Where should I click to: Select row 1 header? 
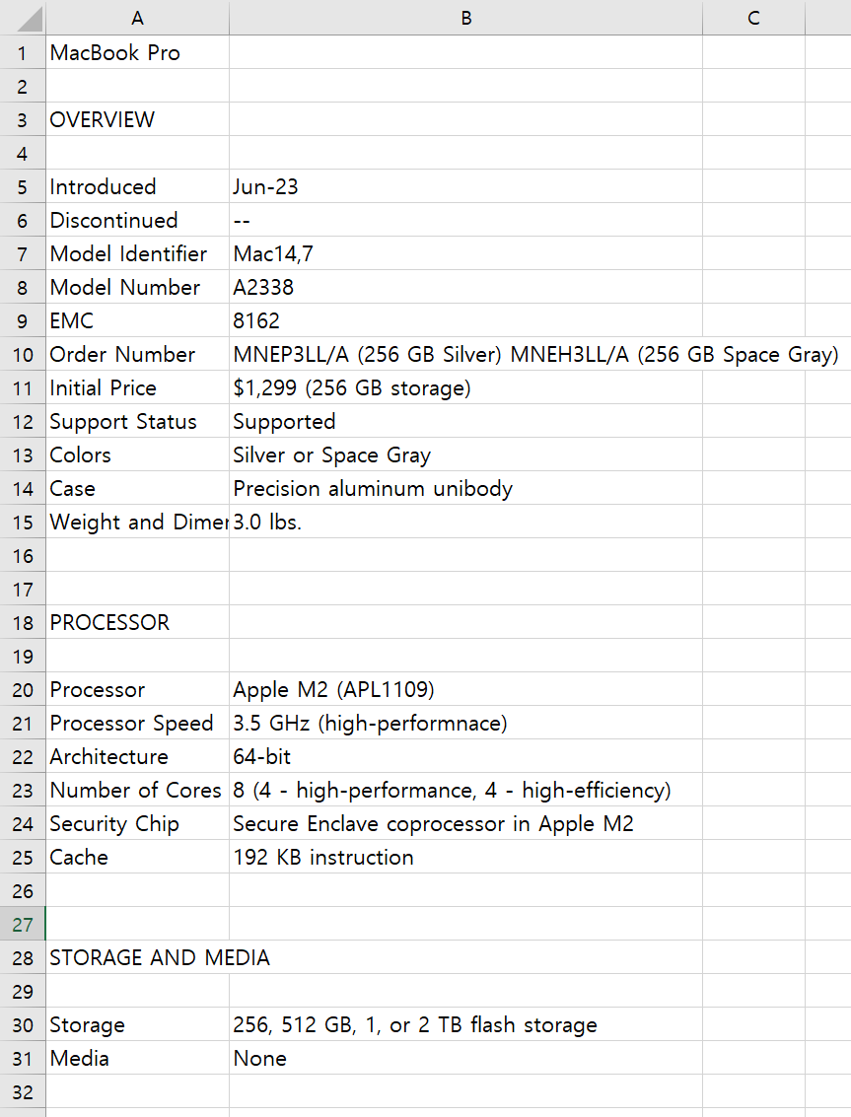tap(23, 52)
